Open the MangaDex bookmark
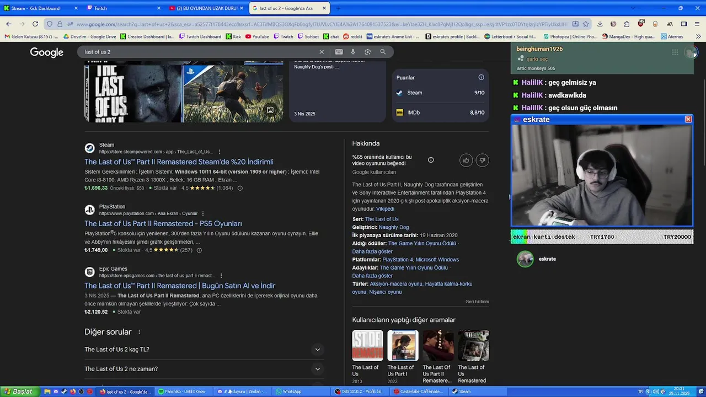 [x=629, y=36]
